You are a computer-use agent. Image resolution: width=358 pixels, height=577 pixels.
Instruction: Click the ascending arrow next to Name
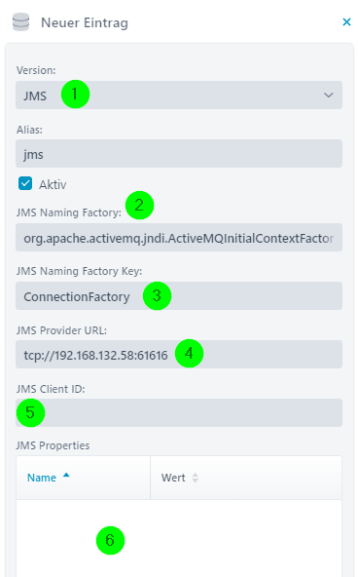pyautogui.click(x=66, y=475)
